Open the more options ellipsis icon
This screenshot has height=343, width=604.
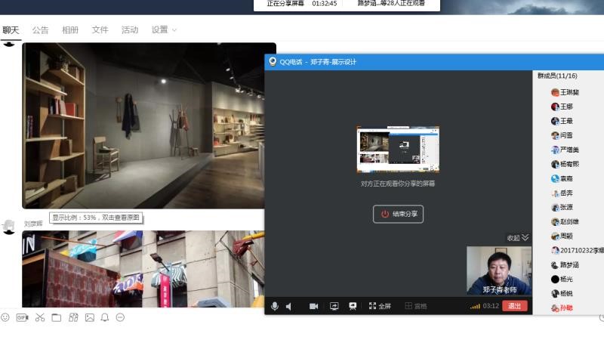click(120, 317)
